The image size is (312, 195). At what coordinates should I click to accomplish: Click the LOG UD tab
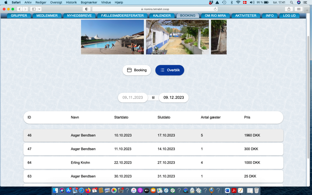pos(289,16)
